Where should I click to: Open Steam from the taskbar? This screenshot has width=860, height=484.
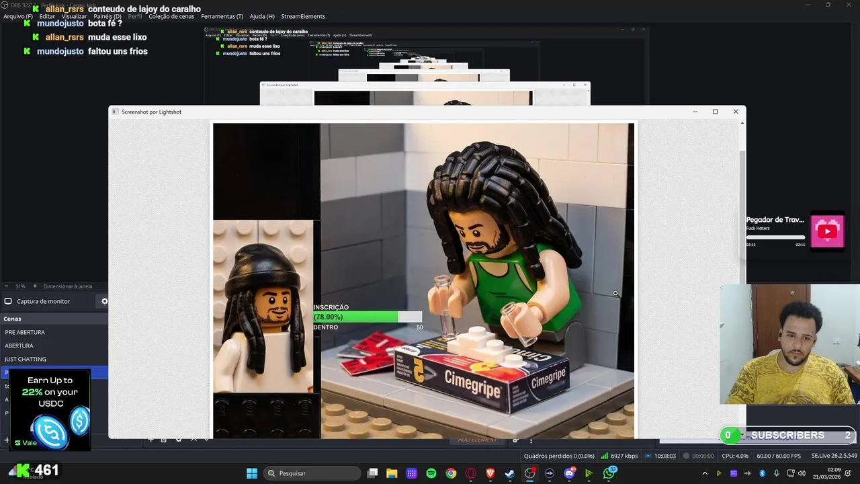(x=510, y=473)
